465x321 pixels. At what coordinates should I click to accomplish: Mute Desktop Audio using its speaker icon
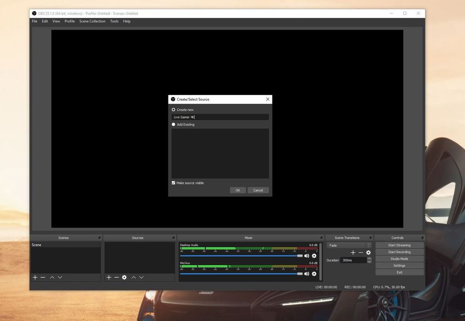(x=307, y=256)
